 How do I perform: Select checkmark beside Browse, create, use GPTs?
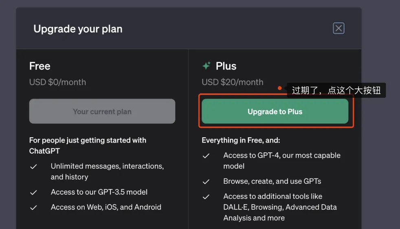[207, 181]
